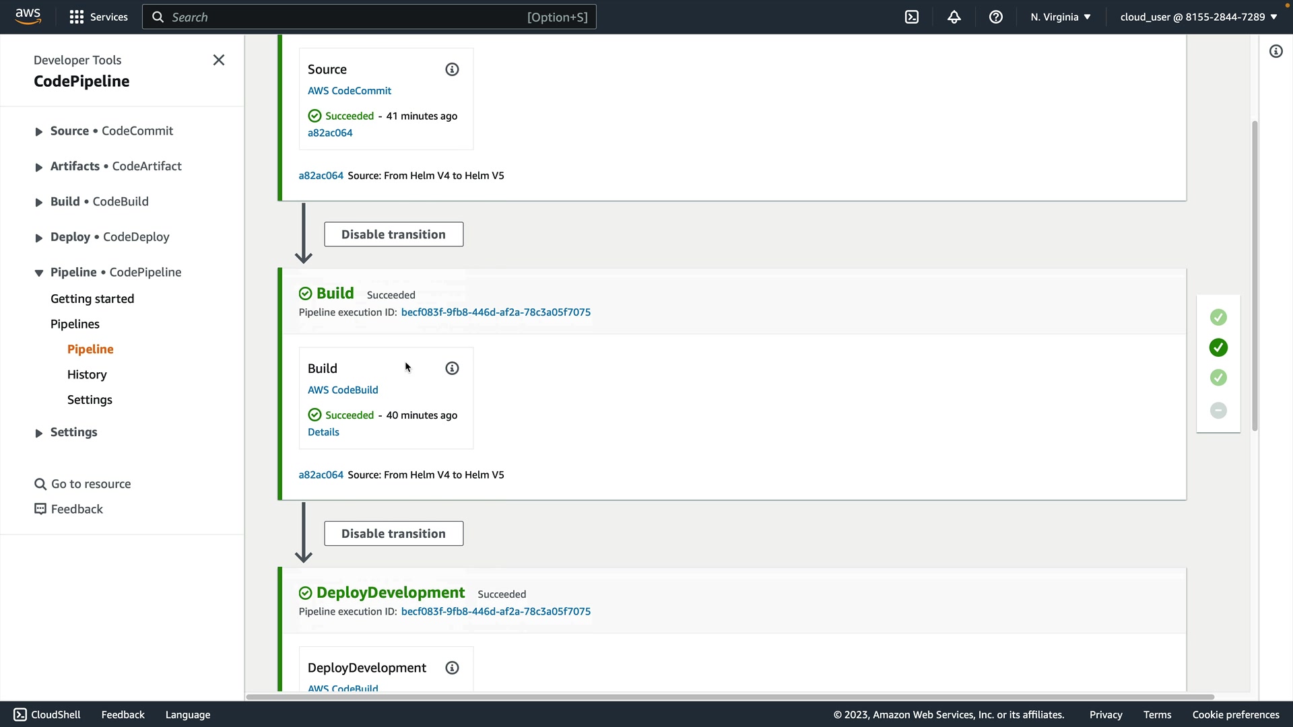The height and width of the screenshot is (727, 1293).
Task: Show info for the Source action
Action: pos(452,69)
